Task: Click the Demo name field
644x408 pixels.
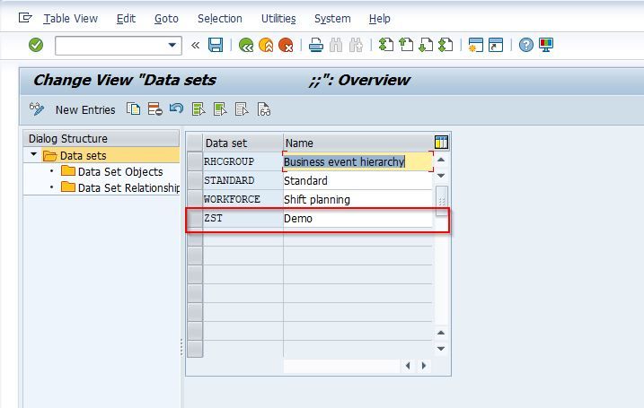Action: coord(357,218)
